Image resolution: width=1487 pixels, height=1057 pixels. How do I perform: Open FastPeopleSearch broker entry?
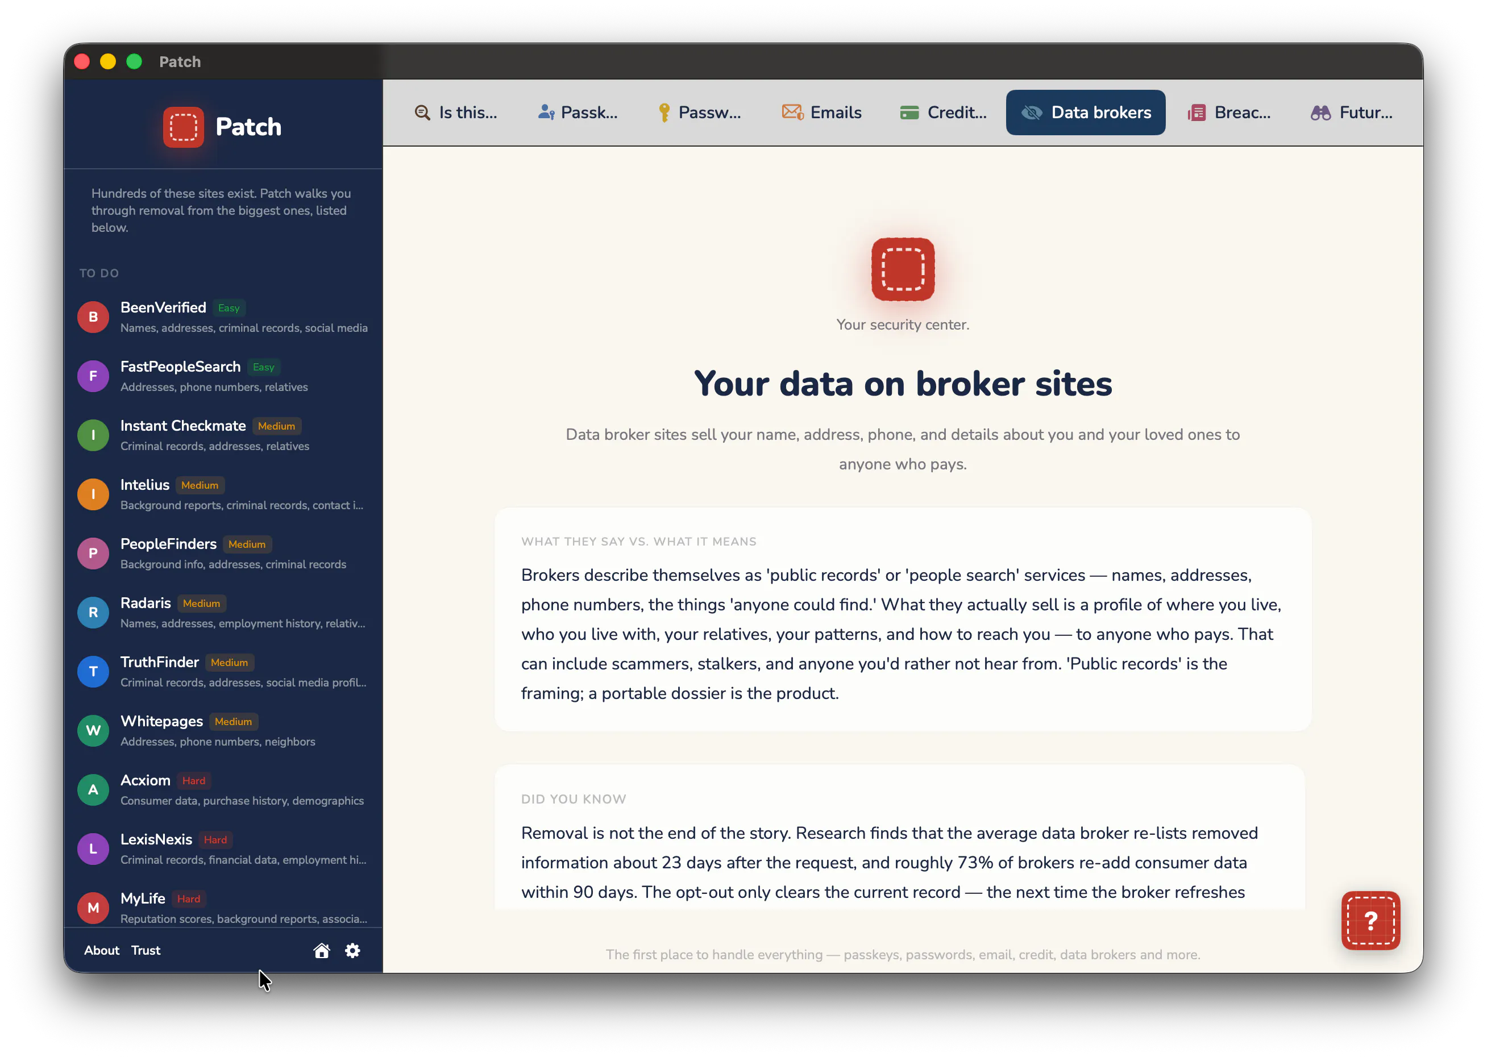click(223, 376)
